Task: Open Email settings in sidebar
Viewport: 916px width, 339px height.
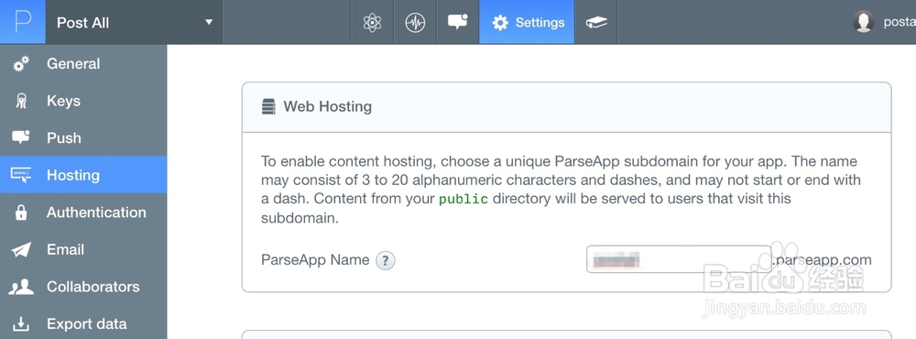Action: (83, 249)
